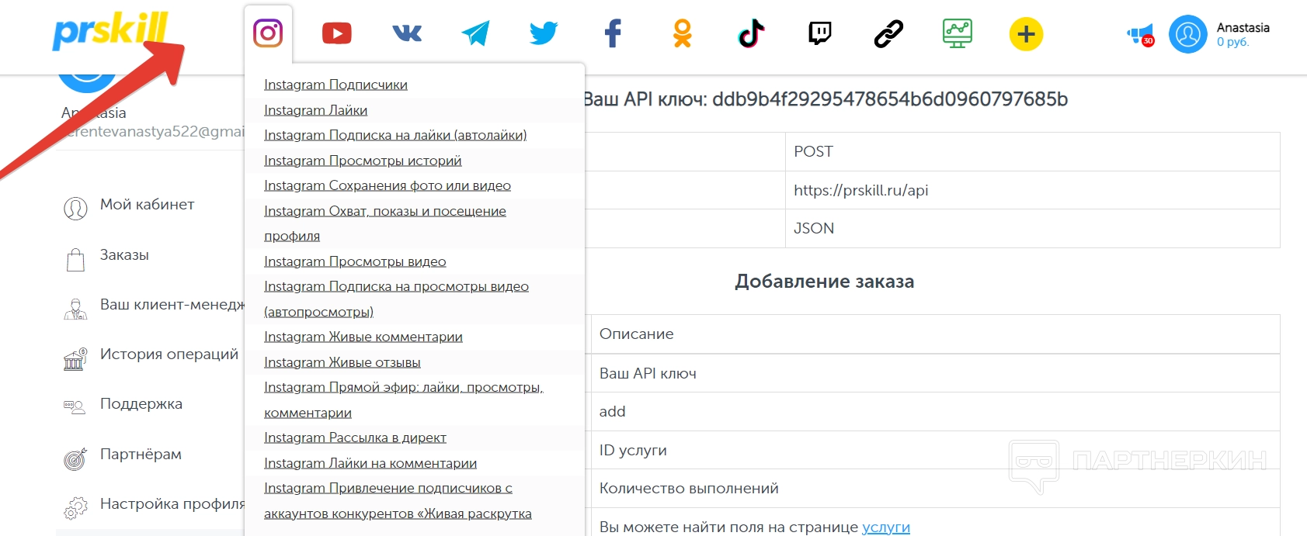Open the YouTube services icon
The image size is (1307, 536).
[337, 33]
